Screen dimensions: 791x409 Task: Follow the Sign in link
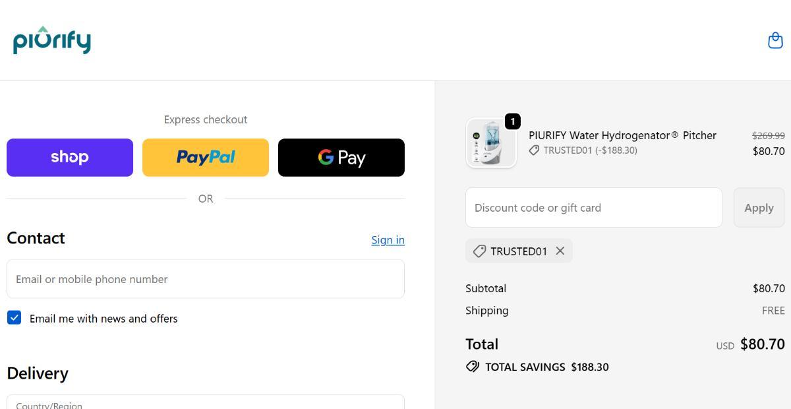[388, 240]
